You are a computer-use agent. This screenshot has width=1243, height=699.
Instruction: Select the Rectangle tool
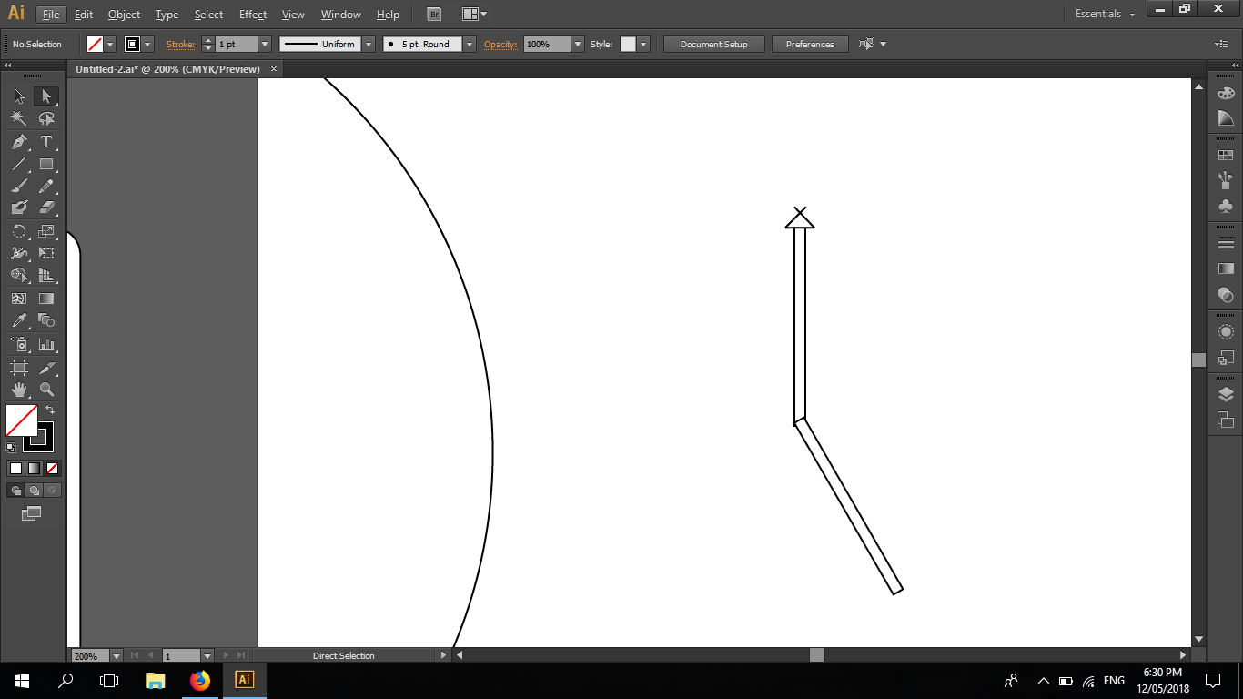[x=45, y=164]
